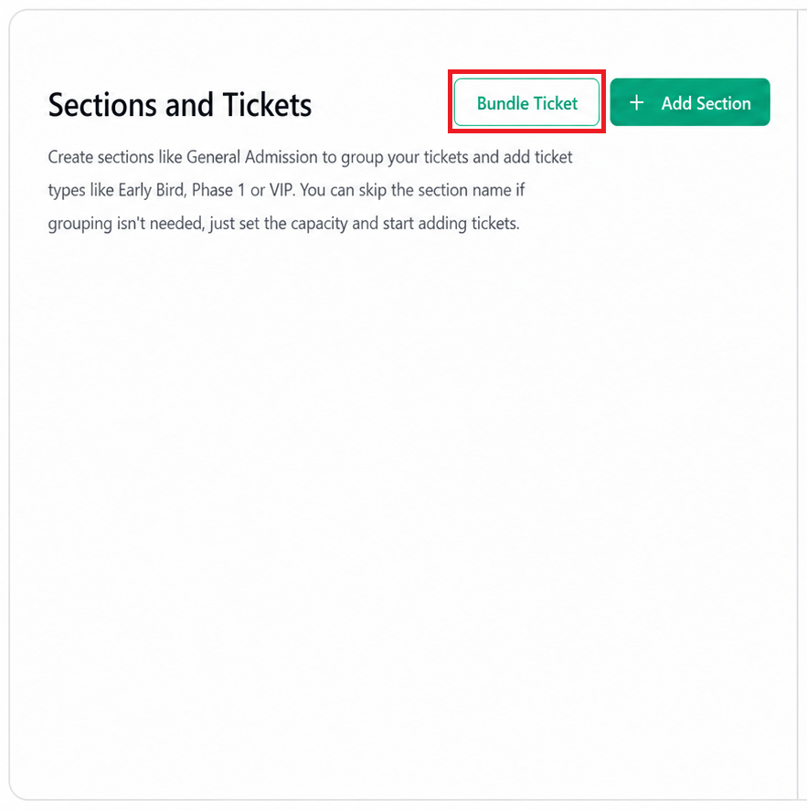This screenshot has width=807, height=810.
Task: Open the Bundle Ticket option
Action: click(x=526, y=102)
